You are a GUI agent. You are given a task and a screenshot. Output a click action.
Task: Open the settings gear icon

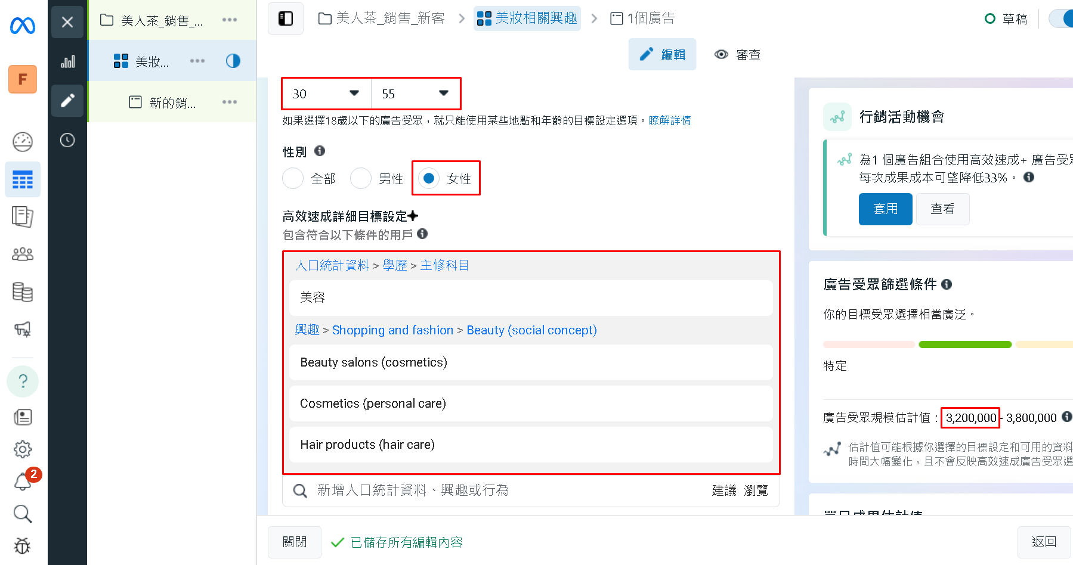point(23,449)
